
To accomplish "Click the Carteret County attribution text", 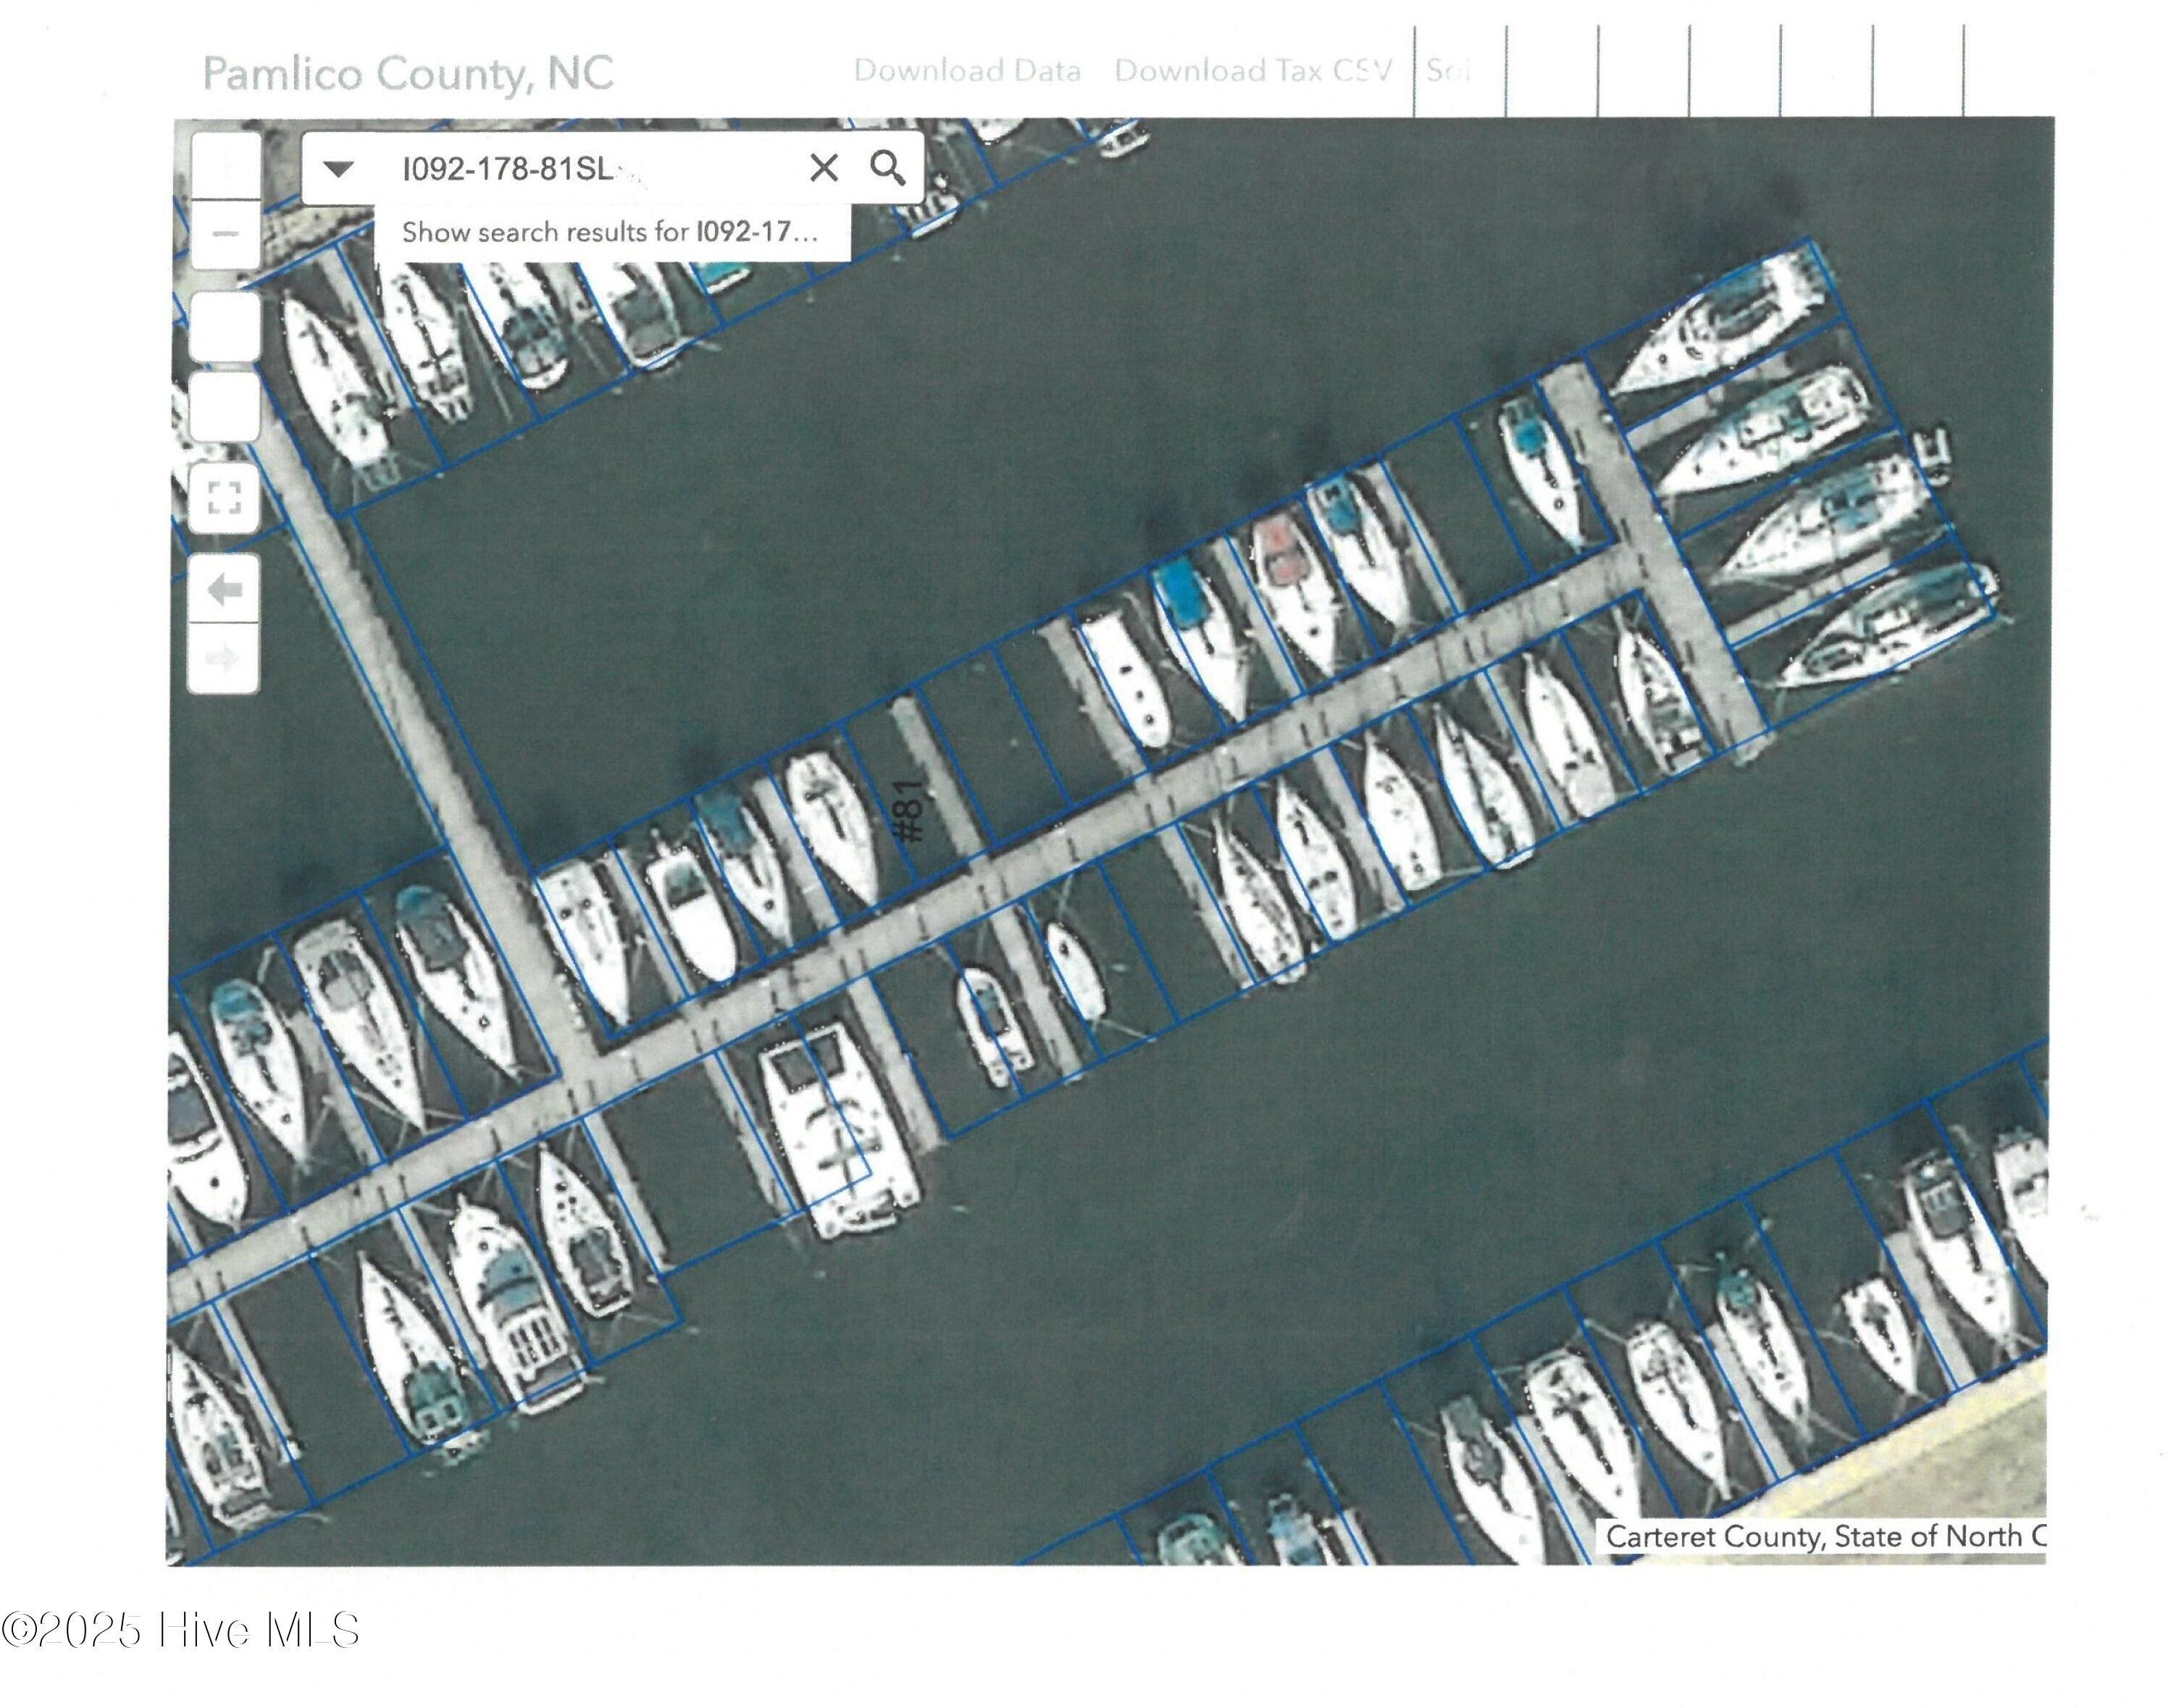I will click(1825, 1536).
